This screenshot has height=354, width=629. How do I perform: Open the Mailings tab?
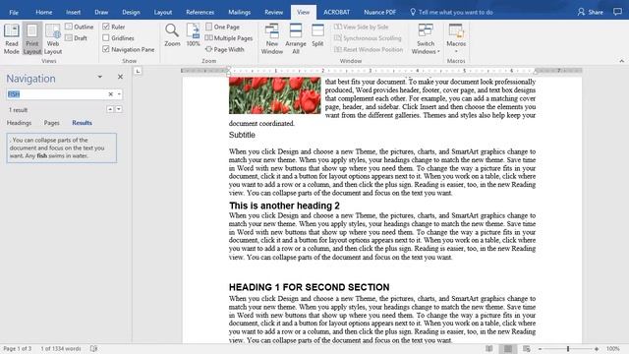tap(239, 12)
